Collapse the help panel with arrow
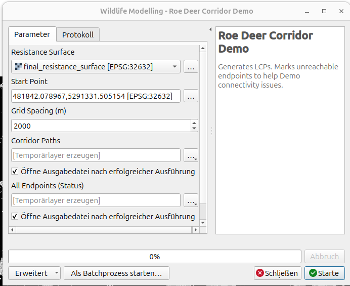The image size is (350, 286). tap(210, 30)
